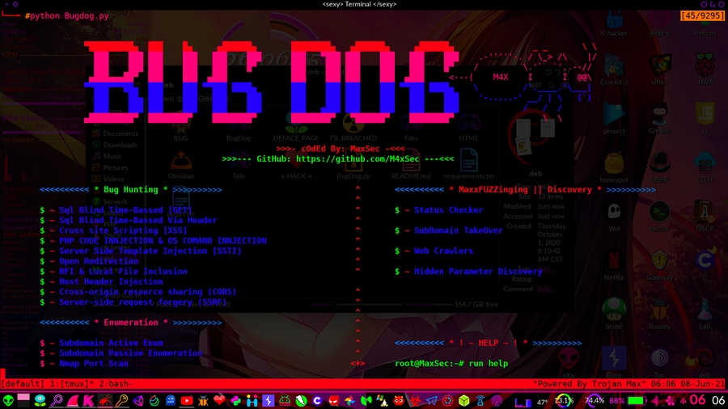Open the JAVA Raspberry icon on desktop

pyautogui.click(x=705, y=66)
